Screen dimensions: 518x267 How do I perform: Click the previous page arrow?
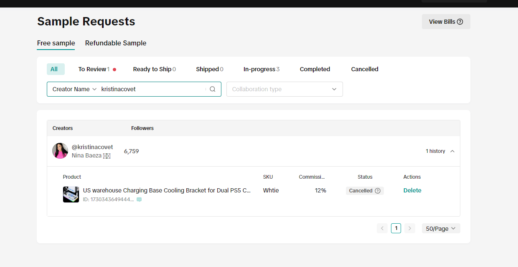(382, 228)
